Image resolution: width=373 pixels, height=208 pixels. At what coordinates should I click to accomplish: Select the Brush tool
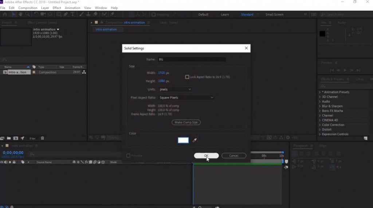tap(81, 14)
